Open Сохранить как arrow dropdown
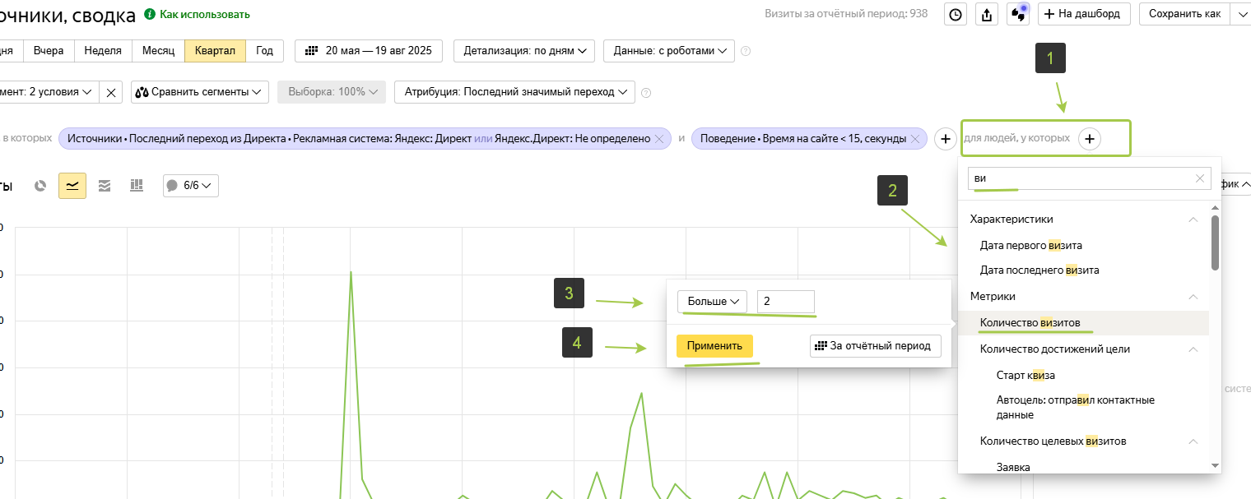 tap(1240, 14)
